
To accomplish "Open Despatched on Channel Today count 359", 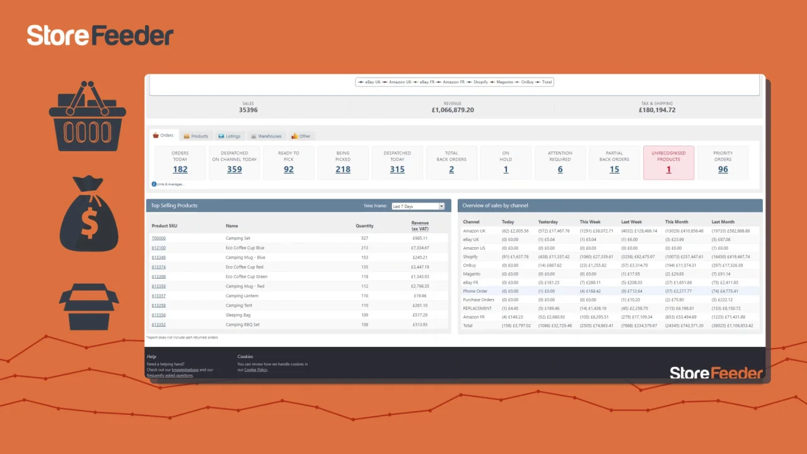I will tap(235, 169).
